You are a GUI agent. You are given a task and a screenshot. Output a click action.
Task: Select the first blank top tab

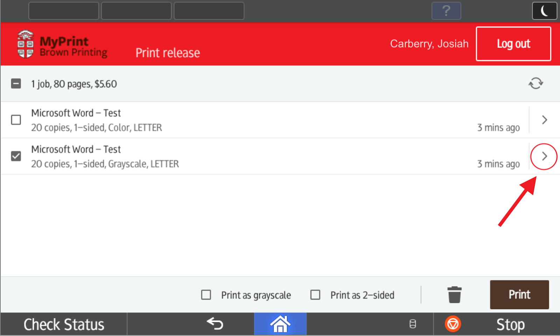64,11
